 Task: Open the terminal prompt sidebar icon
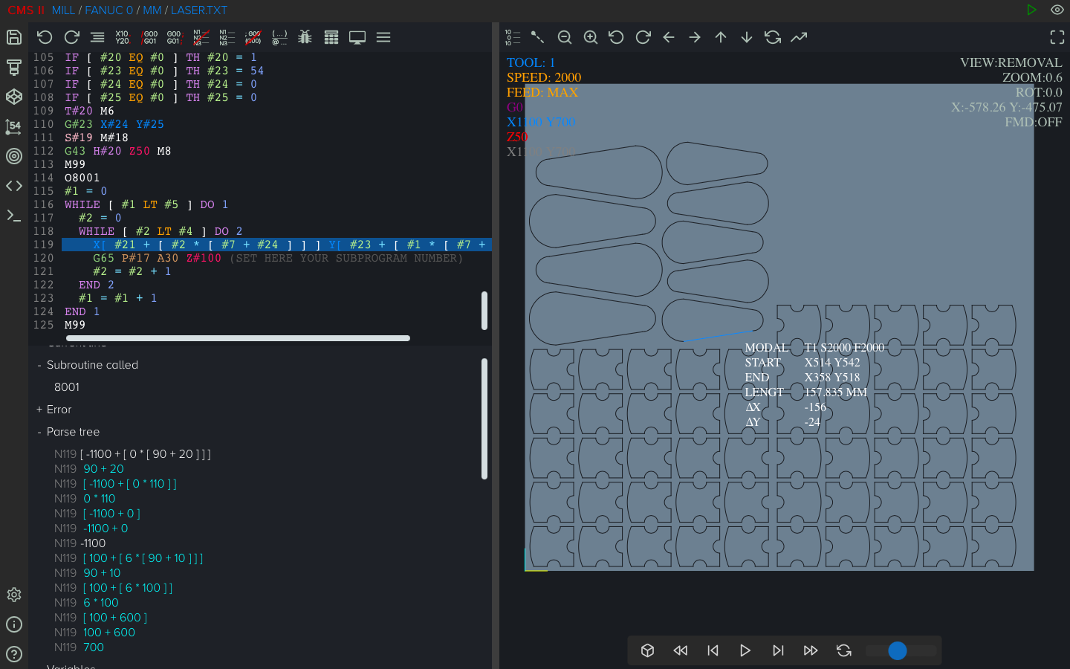click(x=14, y=216)
